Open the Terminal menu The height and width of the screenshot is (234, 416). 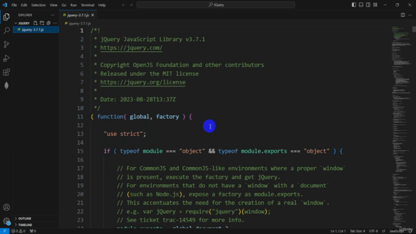click(87, 5)
